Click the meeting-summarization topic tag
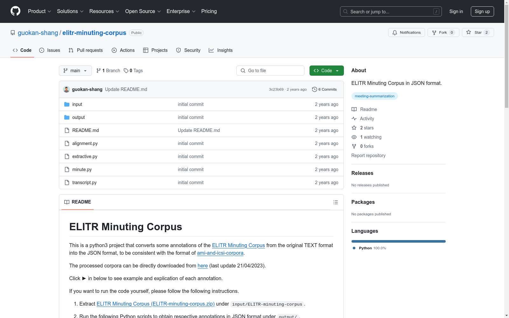The height and width of the screenshot is (318, 509). pos(374,96)
